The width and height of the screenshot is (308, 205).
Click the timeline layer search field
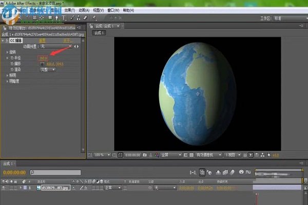click(55, 172)
